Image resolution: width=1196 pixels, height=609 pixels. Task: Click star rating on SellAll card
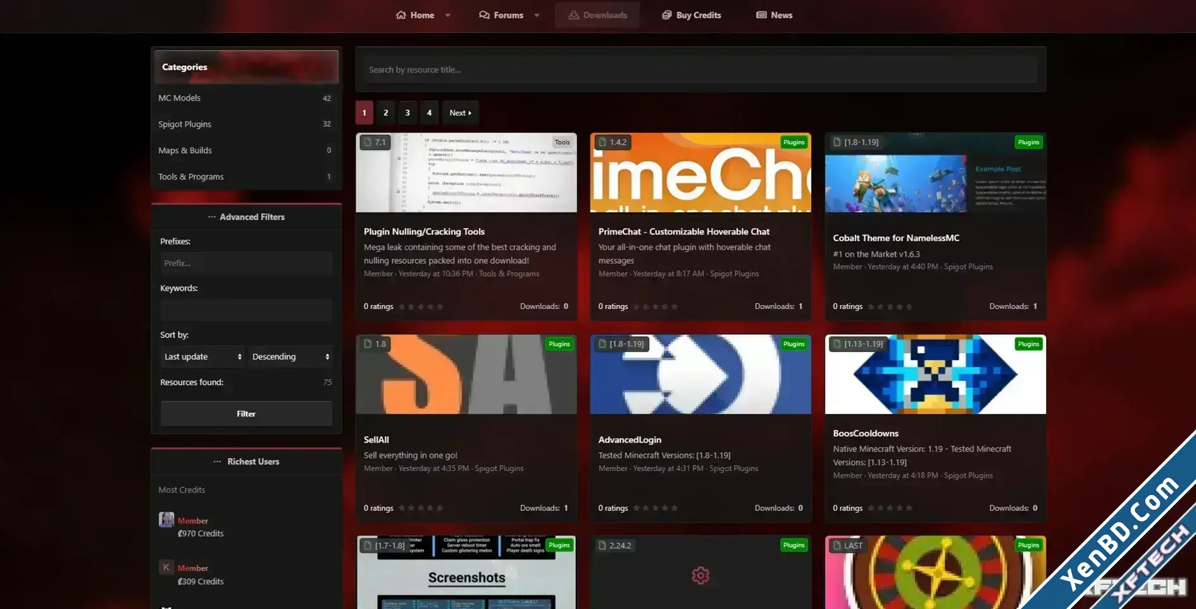pos(421,508)
